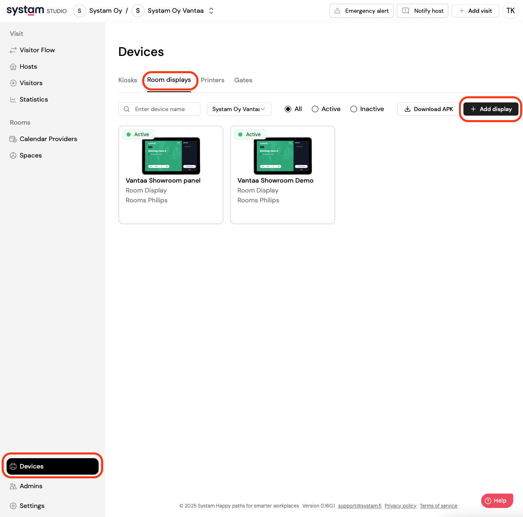The height and width of the screenshot is (517, 523).
Task: Click the Settings gear icon
Action: 13,506
